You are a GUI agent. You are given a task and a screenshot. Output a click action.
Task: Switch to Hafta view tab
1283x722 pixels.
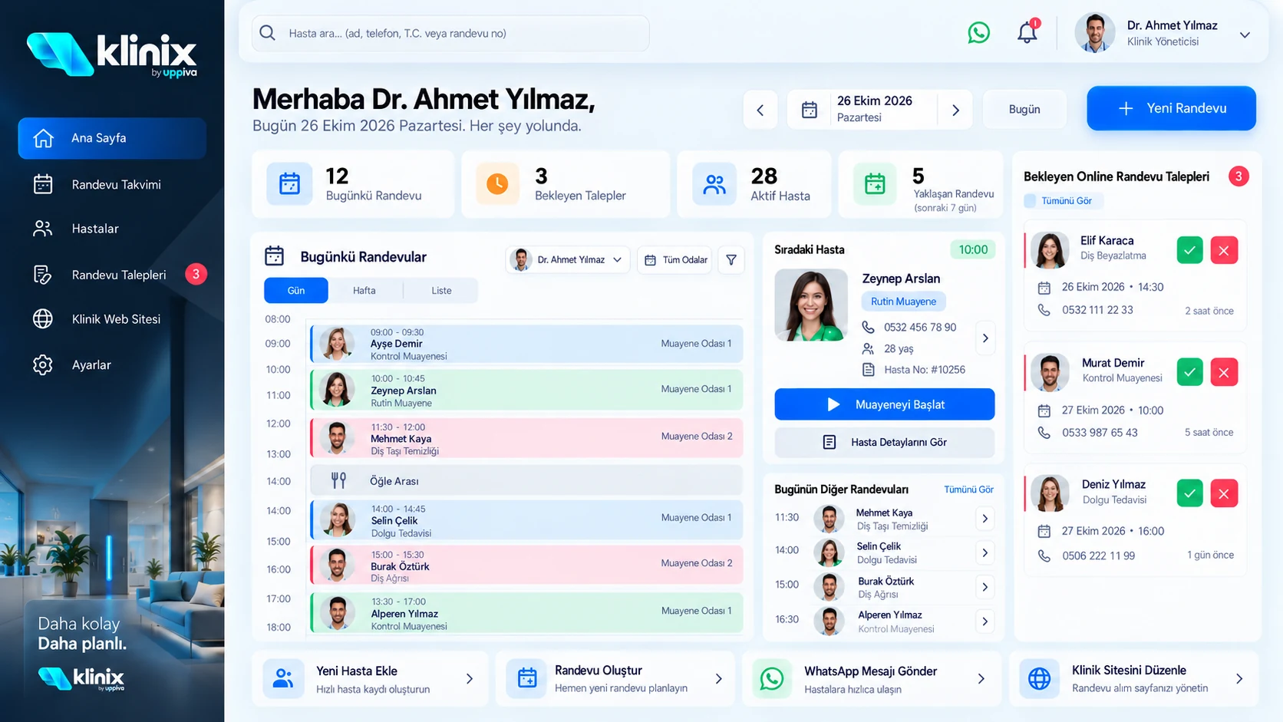click(x=364, y=291)
